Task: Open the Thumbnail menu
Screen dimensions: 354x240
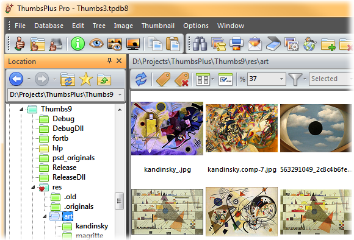Action: tap(158, 26)
